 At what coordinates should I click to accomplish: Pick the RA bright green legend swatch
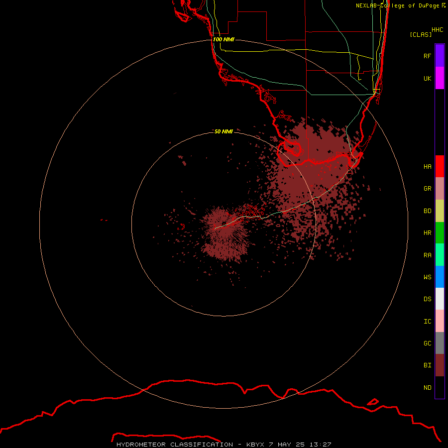pos(440,255)
